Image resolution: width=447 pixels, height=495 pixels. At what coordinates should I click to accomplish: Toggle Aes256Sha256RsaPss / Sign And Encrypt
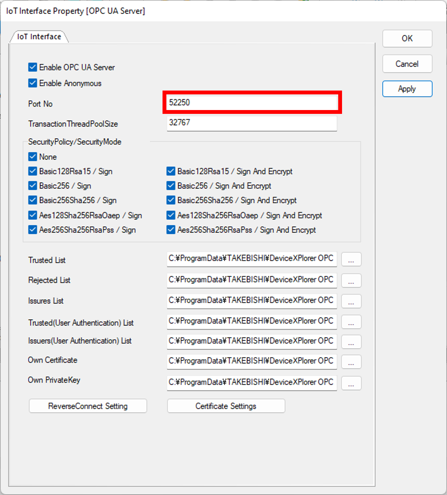pyautogui.click(x=171, y=230)
